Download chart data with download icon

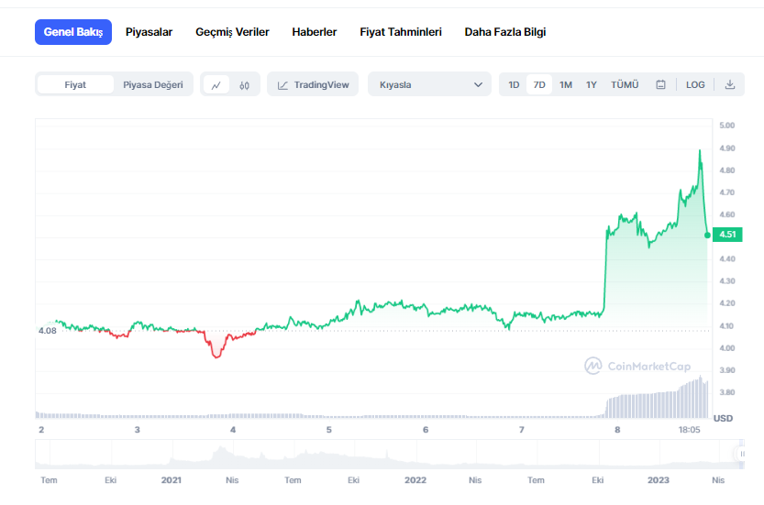tap(730, 85)
